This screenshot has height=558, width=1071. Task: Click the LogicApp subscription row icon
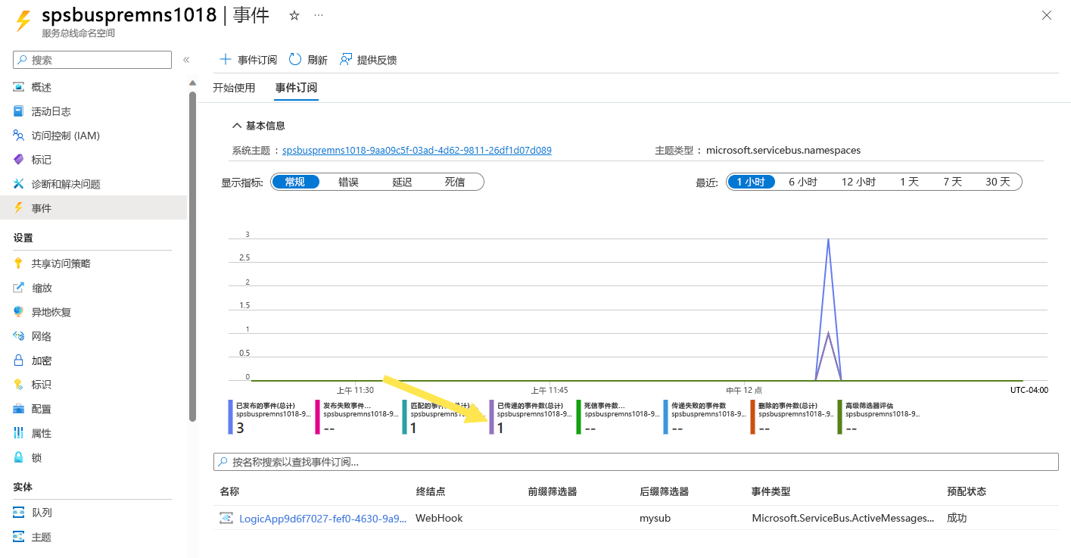click(226, 518)
